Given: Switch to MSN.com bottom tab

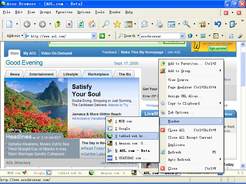Looking at the screenshot, I should coord(17,173).
